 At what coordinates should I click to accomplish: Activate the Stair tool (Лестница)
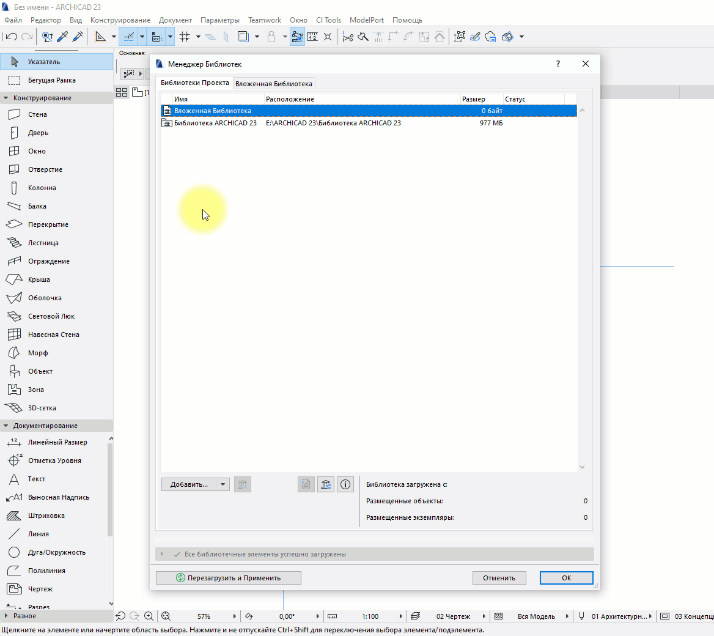pyautogui.click(x=43, y=243)
